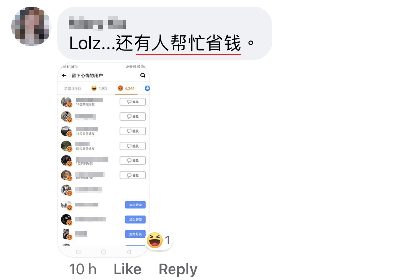Tap the blue like reaction tab icon
Screen dimensions: 407x280
tap(147, 88)
